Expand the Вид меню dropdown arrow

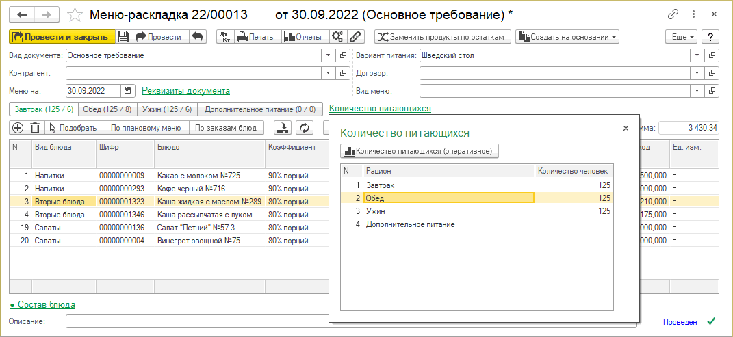697,90
